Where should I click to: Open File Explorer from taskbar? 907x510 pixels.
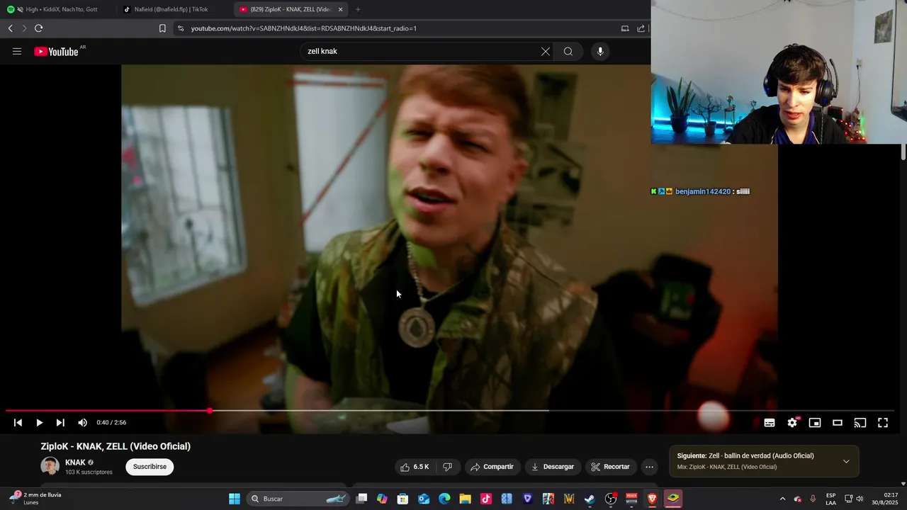click(x=465, y=499)
